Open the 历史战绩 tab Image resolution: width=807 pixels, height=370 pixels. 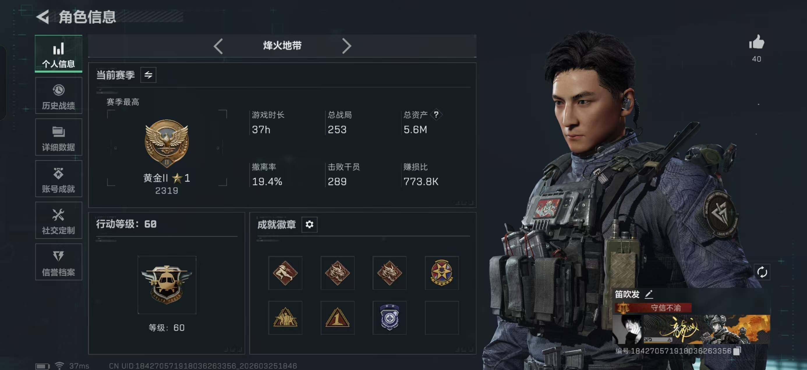[59, 96]
